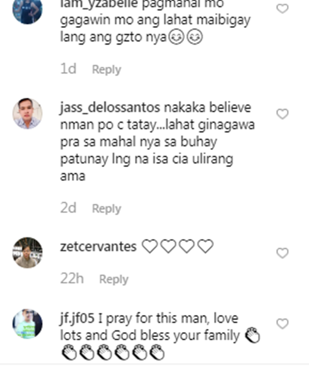Select the four heart emojis in zetcervantes's comment

click(x=178, y=246)
